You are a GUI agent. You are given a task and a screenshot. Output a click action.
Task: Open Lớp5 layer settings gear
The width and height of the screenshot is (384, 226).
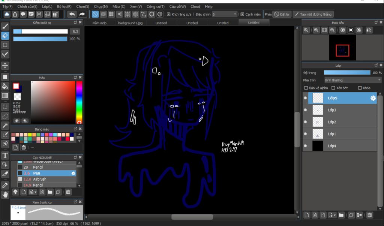373,98
